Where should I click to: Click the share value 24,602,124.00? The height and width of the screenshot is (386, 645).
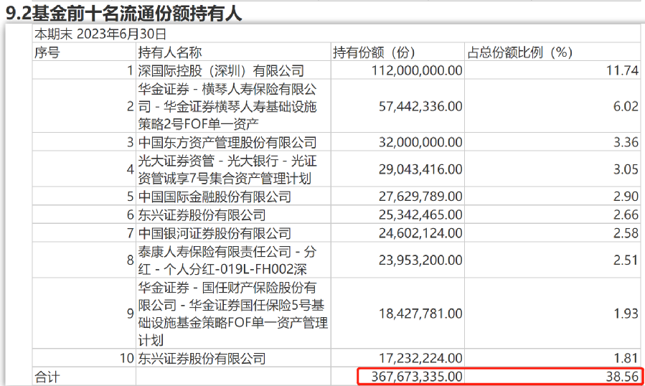[x=420, y=233]
